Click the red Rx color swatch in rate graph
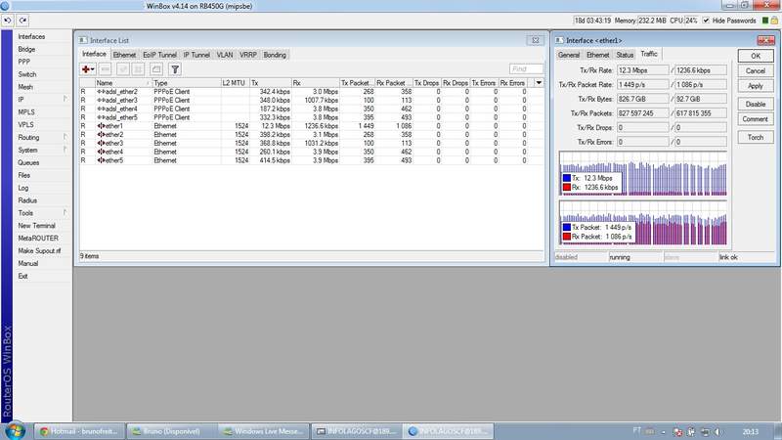Viewport: 782px width, 440px height. 567,188
